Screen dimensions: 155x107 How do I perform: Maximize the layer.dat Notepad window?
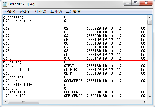tap(135, 3)
